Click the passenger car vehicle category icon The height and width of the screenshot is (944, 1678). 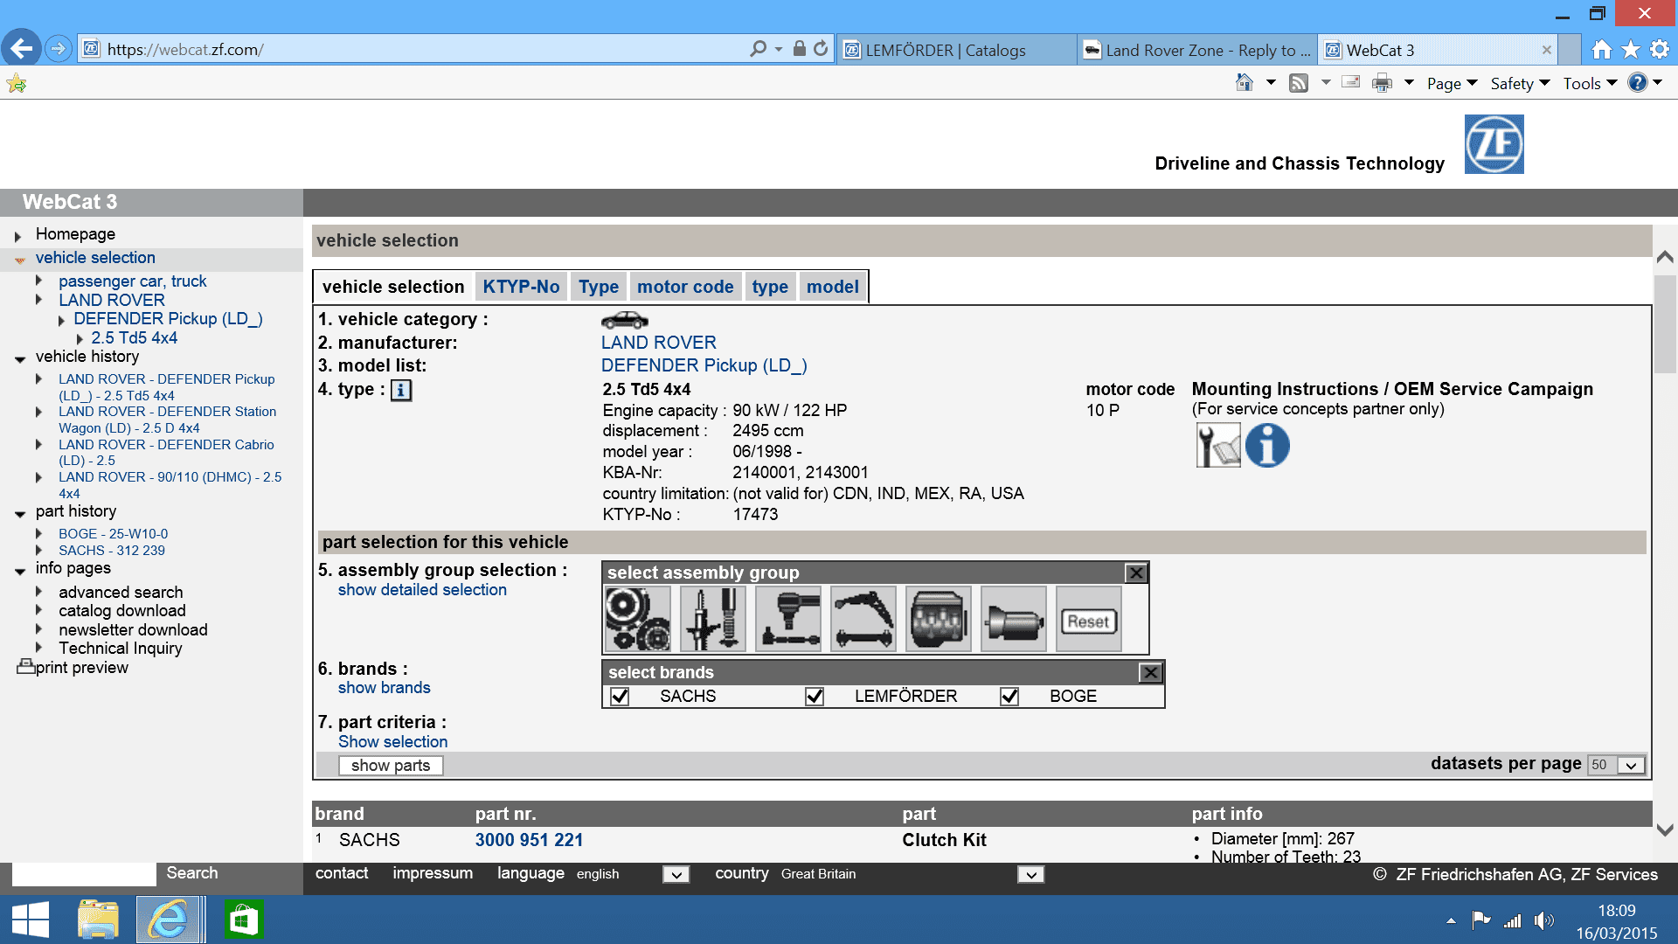coord(624,320)
